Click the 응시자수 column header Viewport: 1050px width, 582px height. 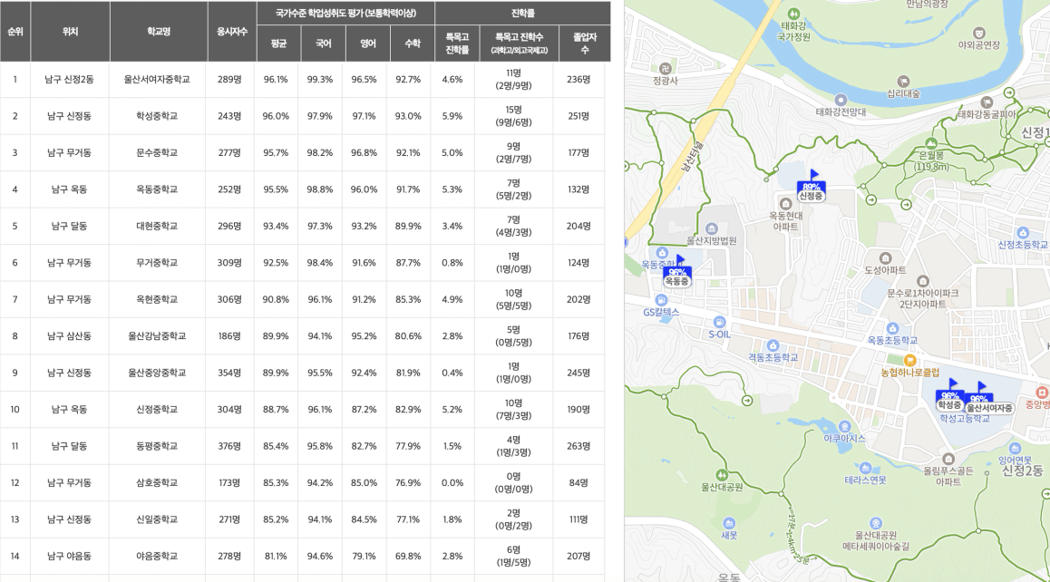(232, 32)
